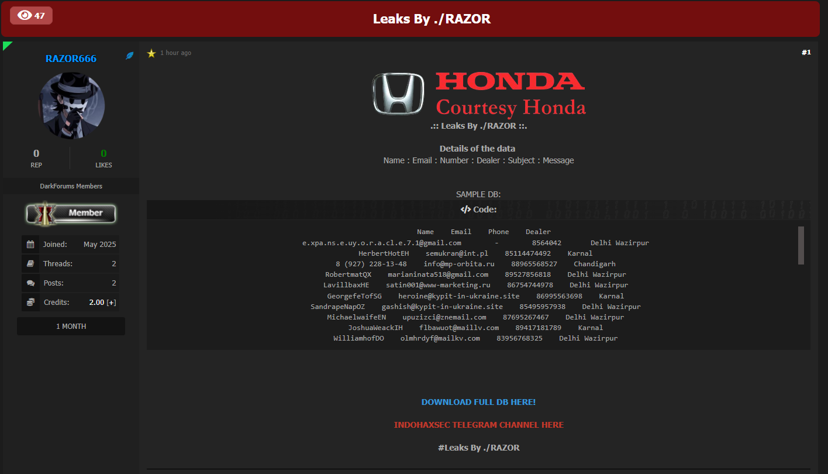Image resolution: width=828 pixels, height=474 pixels.
Task: Click the calendar icon next to Joined
Action: 30,245
